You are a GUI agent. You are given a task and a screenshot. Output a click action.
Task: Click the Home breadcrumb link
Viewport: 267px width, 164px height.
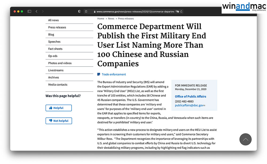pyautogui.click(x=101, y=19)
